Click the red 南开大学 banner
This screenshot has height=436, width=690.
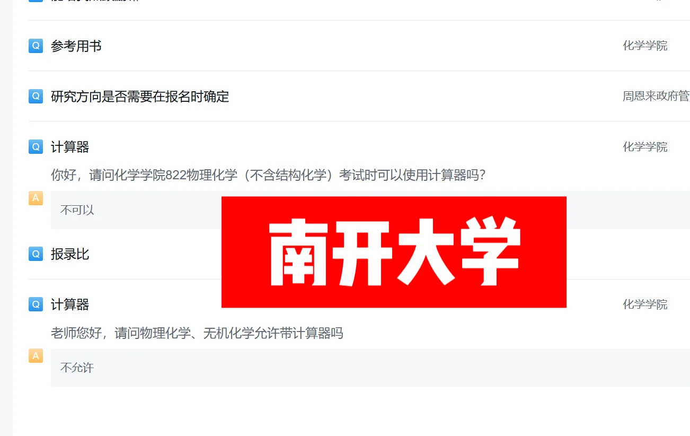tap(394, 252)
